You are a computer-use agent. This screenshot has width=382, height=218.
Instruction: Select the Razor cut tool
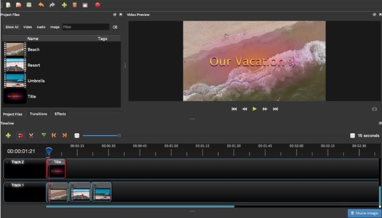[31, 135]
